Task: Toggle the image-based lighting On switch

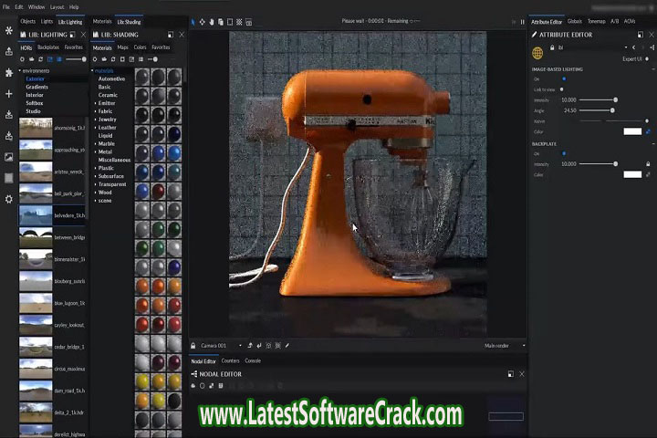Action: 563,78
